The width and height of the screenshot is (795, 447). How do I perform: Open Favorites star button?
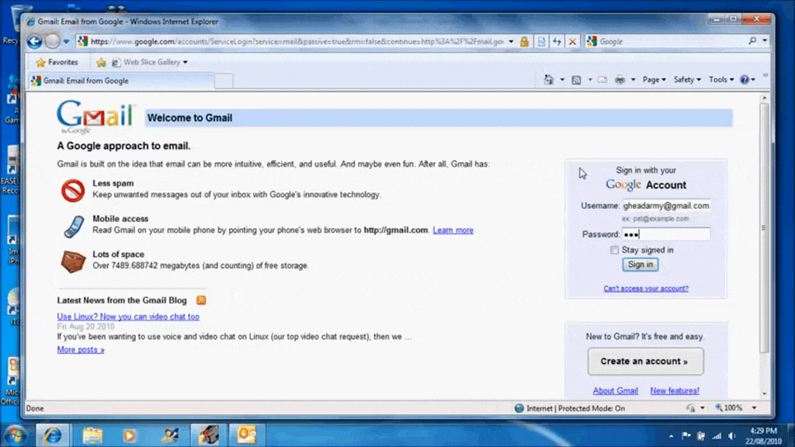pyautogui.click(x=57, y=62)
